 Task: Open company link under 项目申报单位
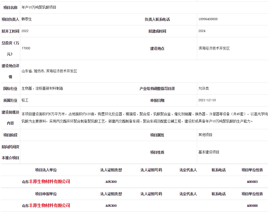tap(46, 206)
